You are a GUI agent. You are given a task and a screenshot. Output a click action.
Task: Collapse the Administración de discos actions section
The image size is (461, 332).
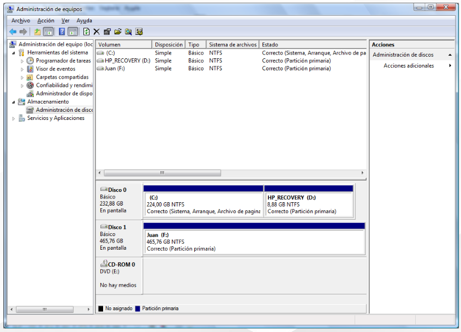[x=450, y=55]
